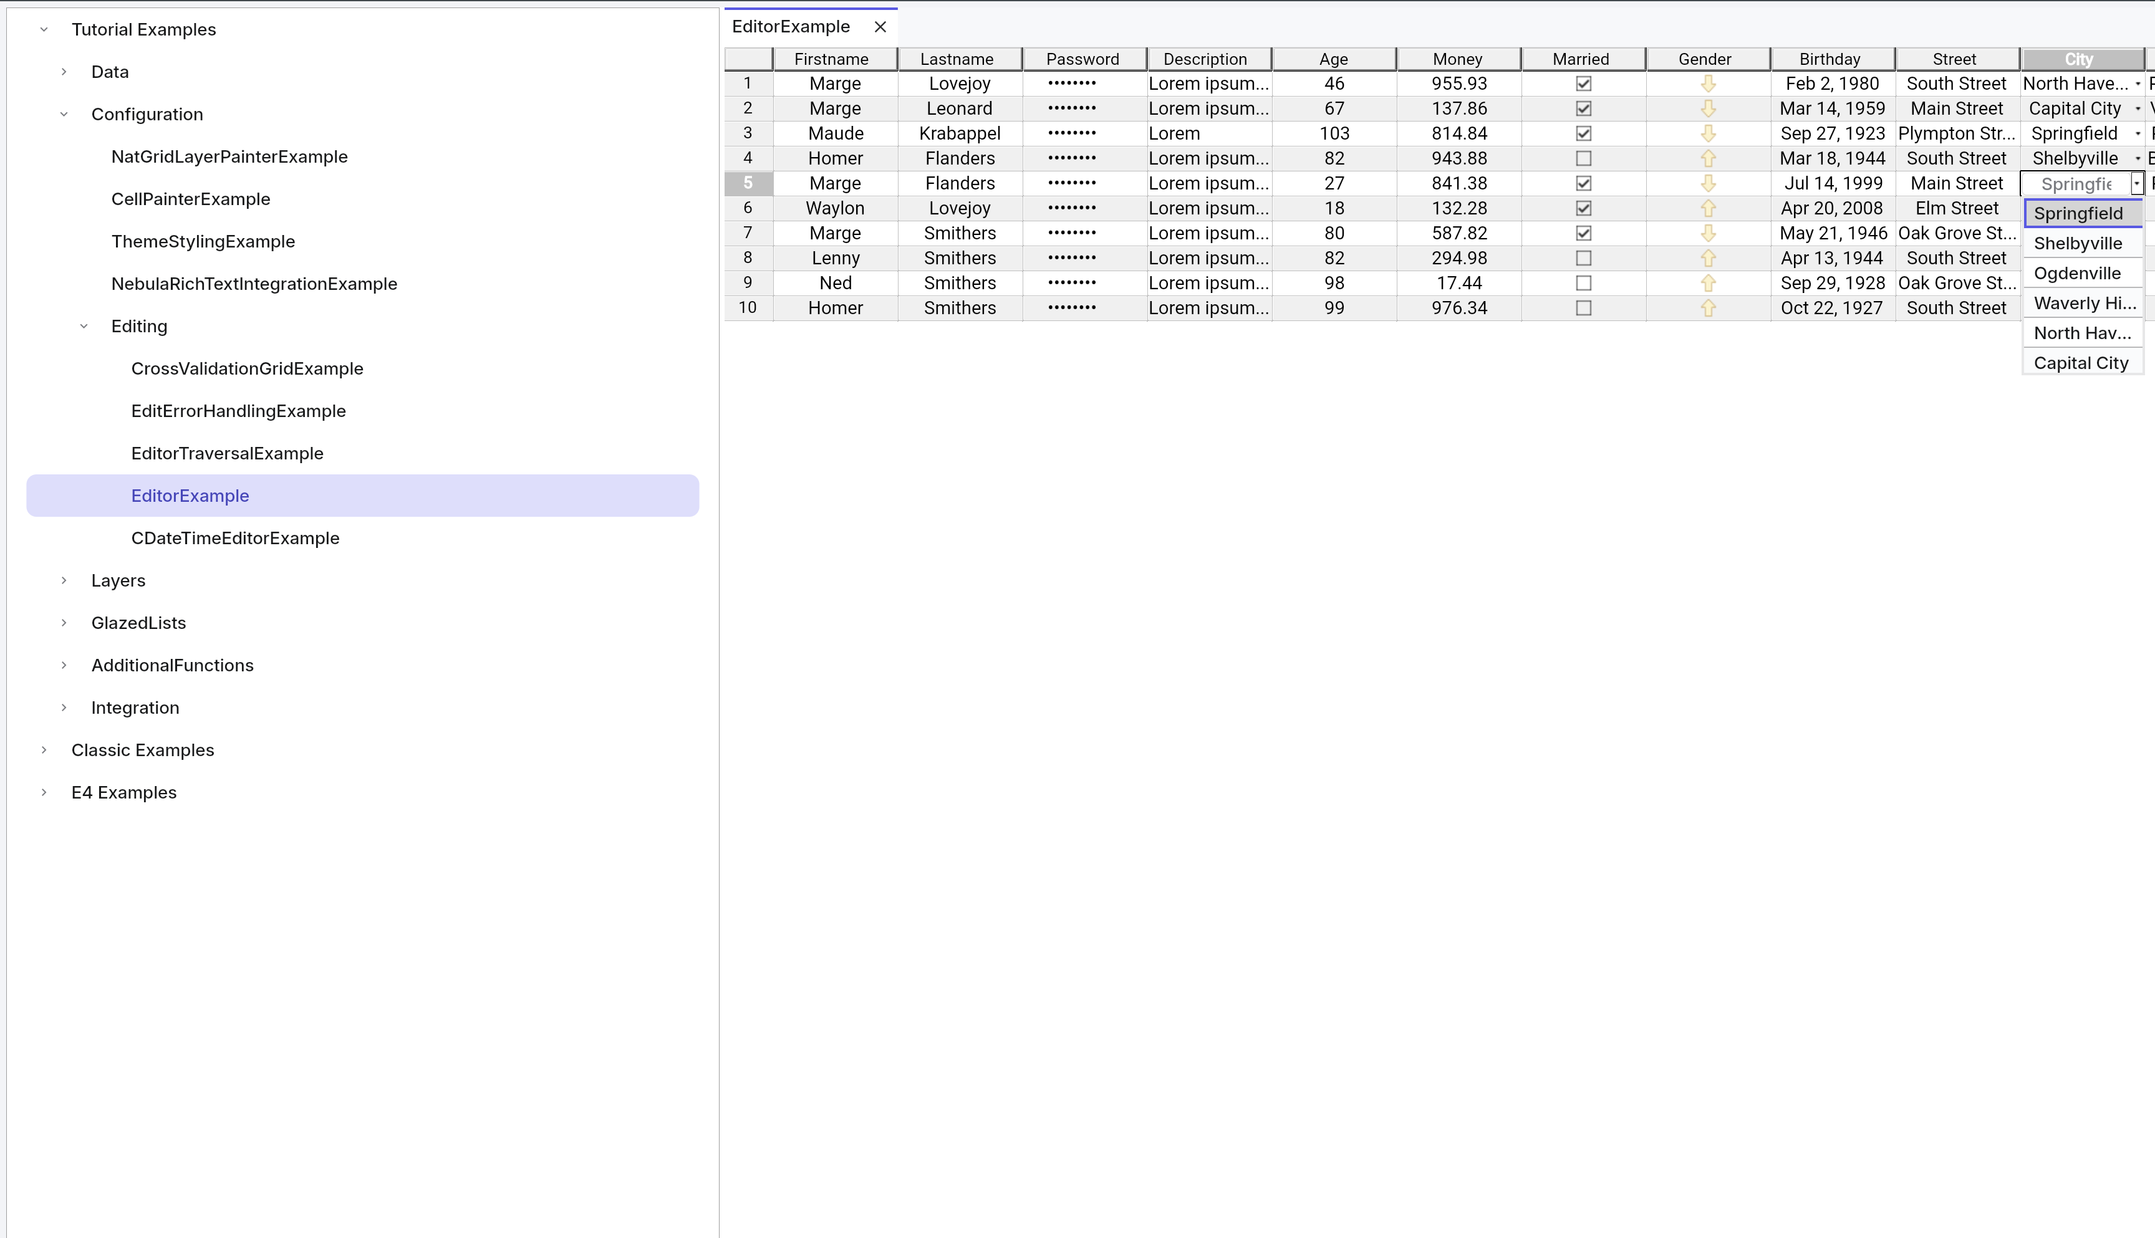Uncheck Married for Waylon Lovejoy
Viewport: 2155px width, 1238px height.
(x=1583, y=208)
